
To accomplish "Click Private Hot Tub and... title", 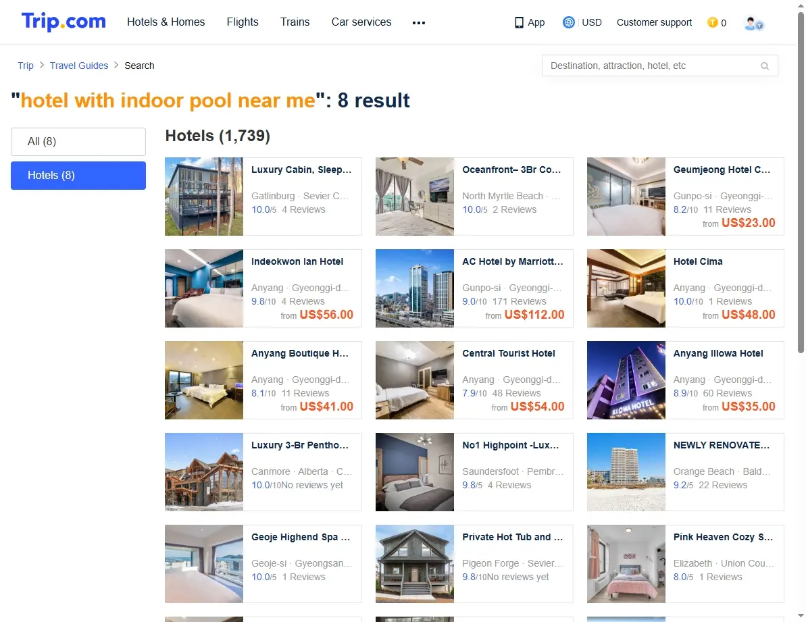I will tap(513, 538).
